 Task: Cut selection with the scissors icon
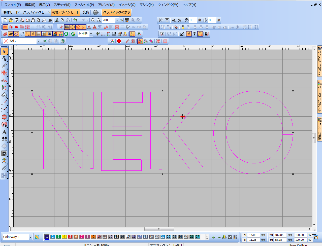[x=57, y=20]
